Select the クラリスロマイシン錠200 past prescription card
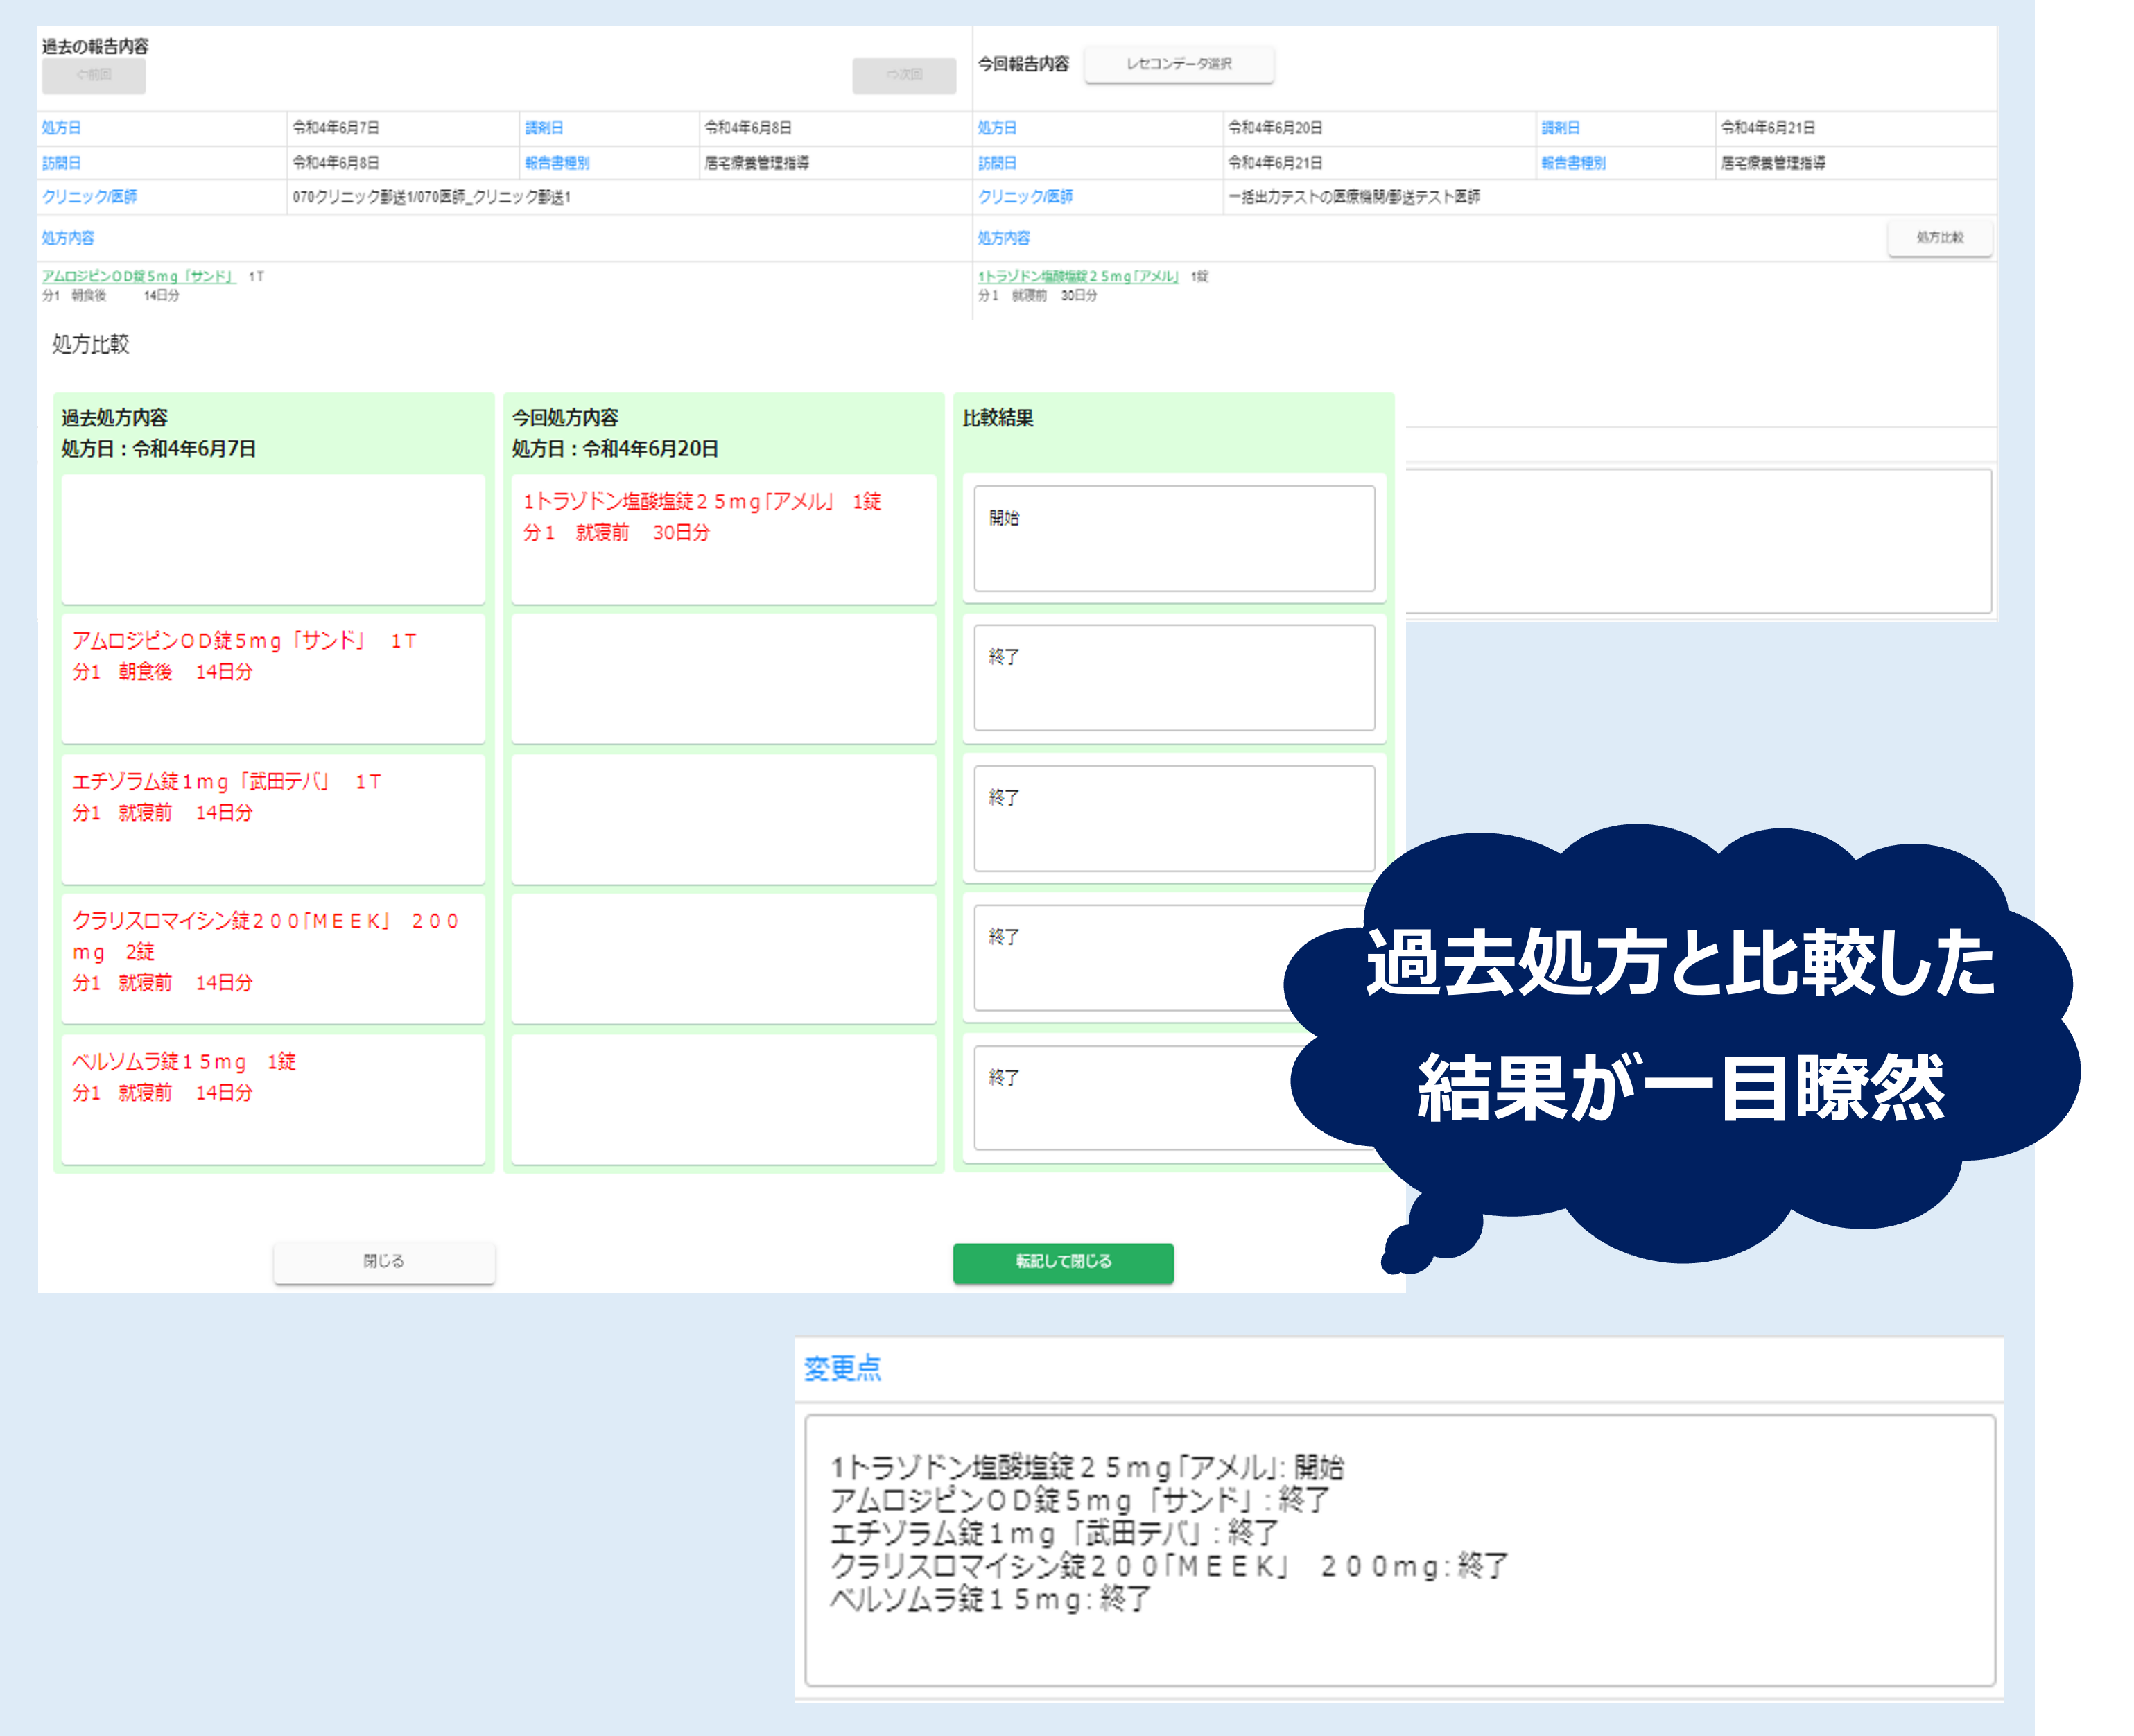The height and width of the screenshot is (1736, 2134). click(273, 958)
